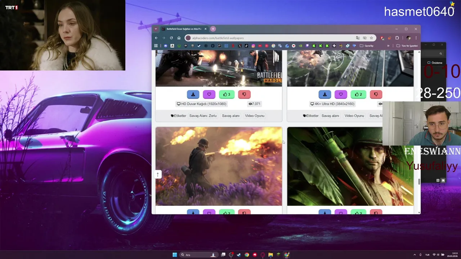
Task: Open Video Oyunu tag under 4K wallpaper
Action: [354, 116]
